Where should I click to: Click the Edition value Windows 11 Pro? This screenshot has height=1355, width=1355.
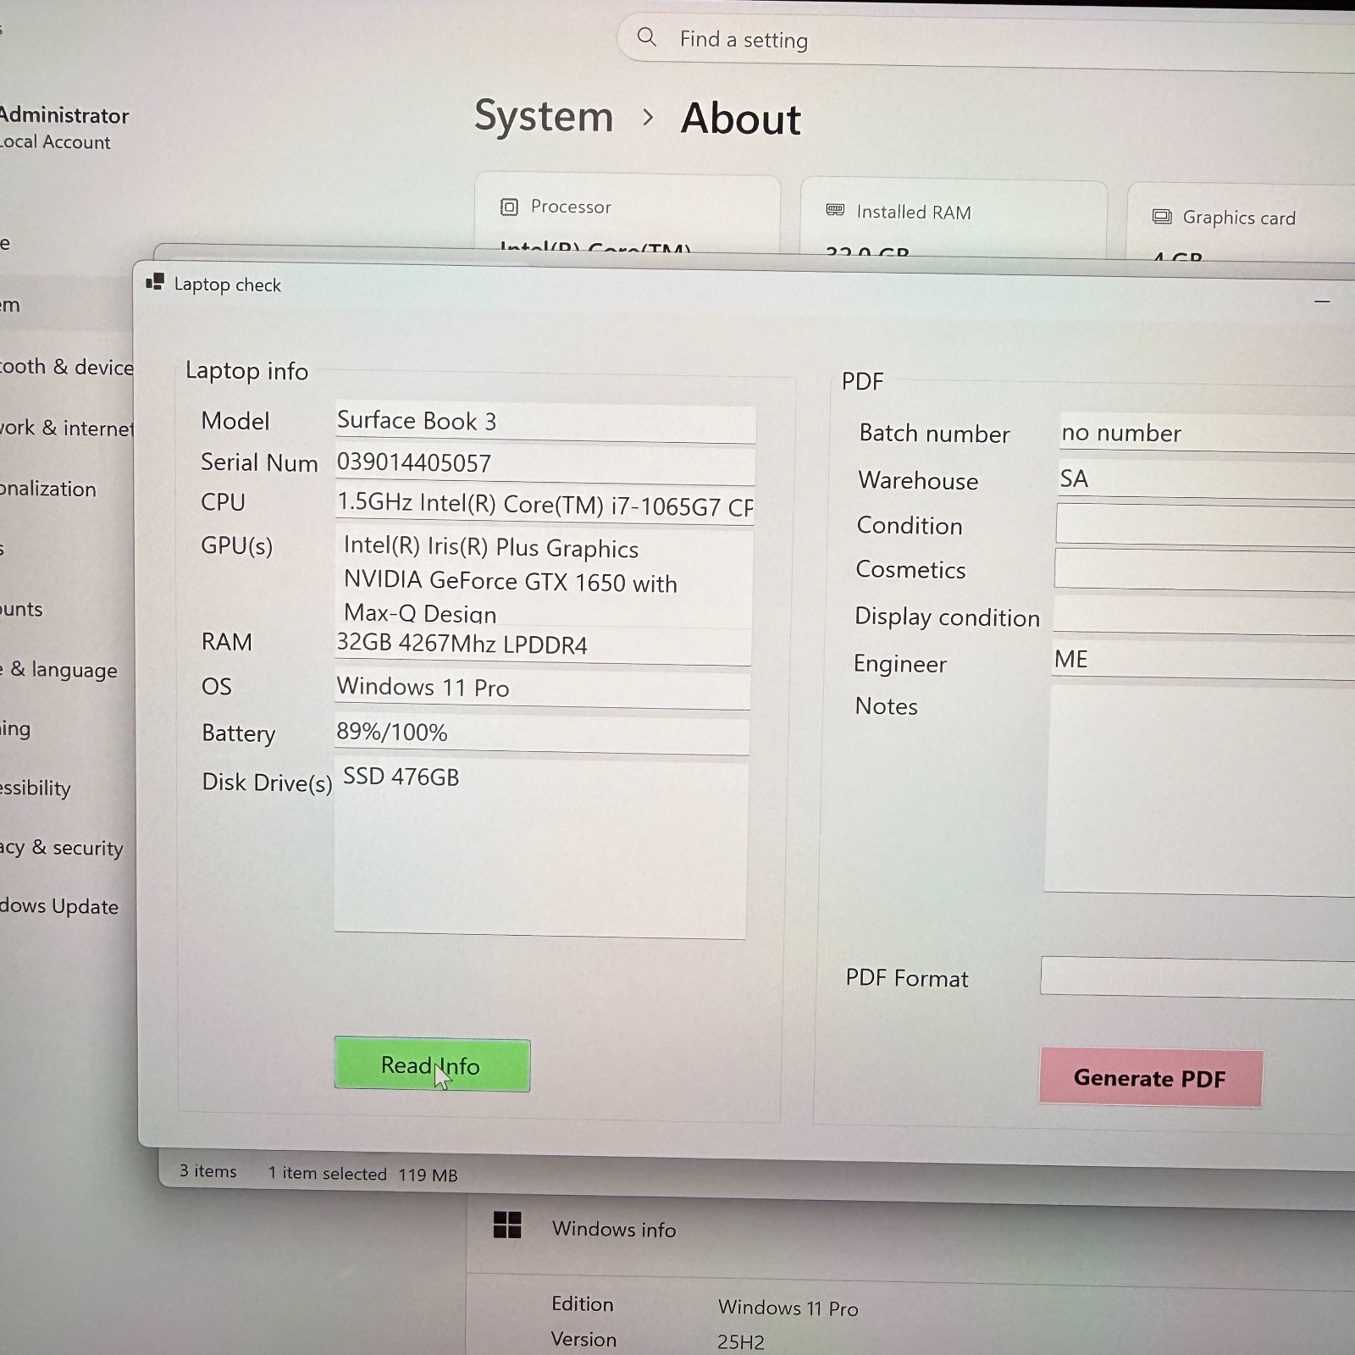click(x=788, y=1308)
